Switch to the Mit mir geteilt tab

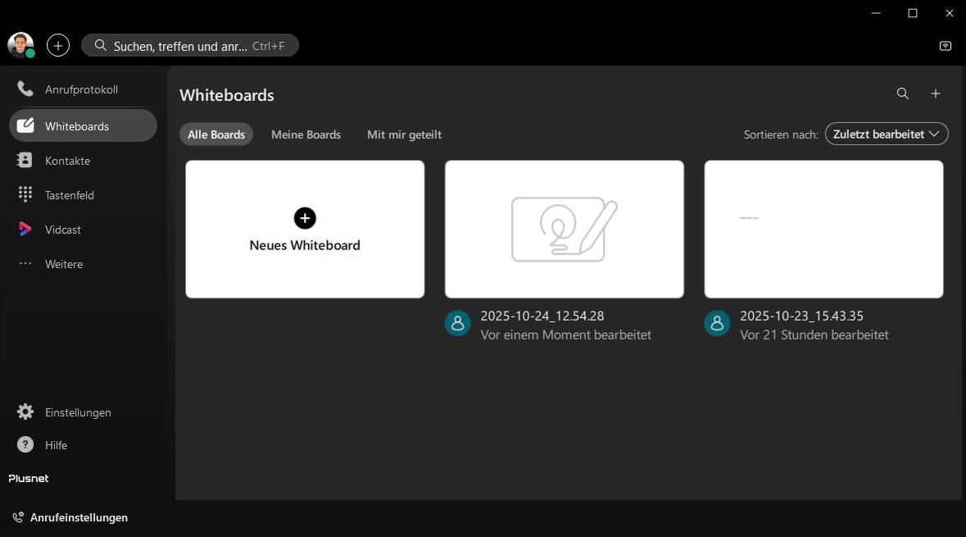tap(404, 134)
